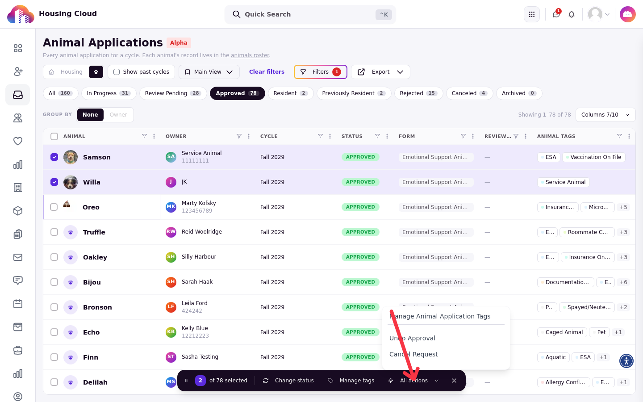
Task: Open chat messages with red badge
Action: 556,14
